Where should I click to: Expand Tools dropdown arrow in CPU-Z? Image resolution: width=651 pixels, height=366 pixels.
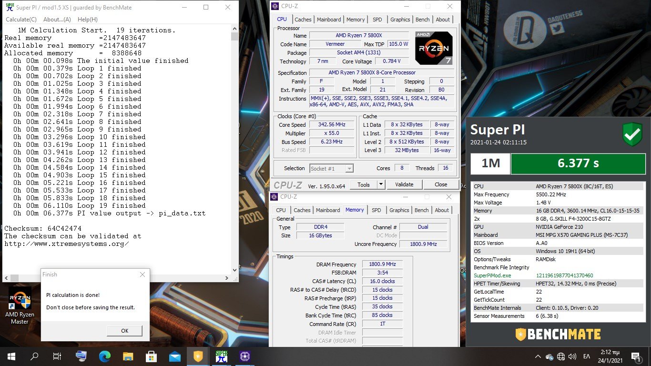[381, 184]
